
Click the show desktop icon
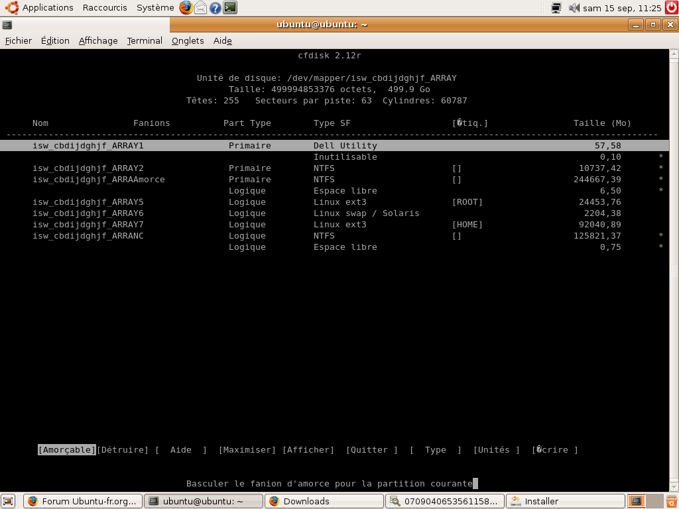(x=8, y=501)
